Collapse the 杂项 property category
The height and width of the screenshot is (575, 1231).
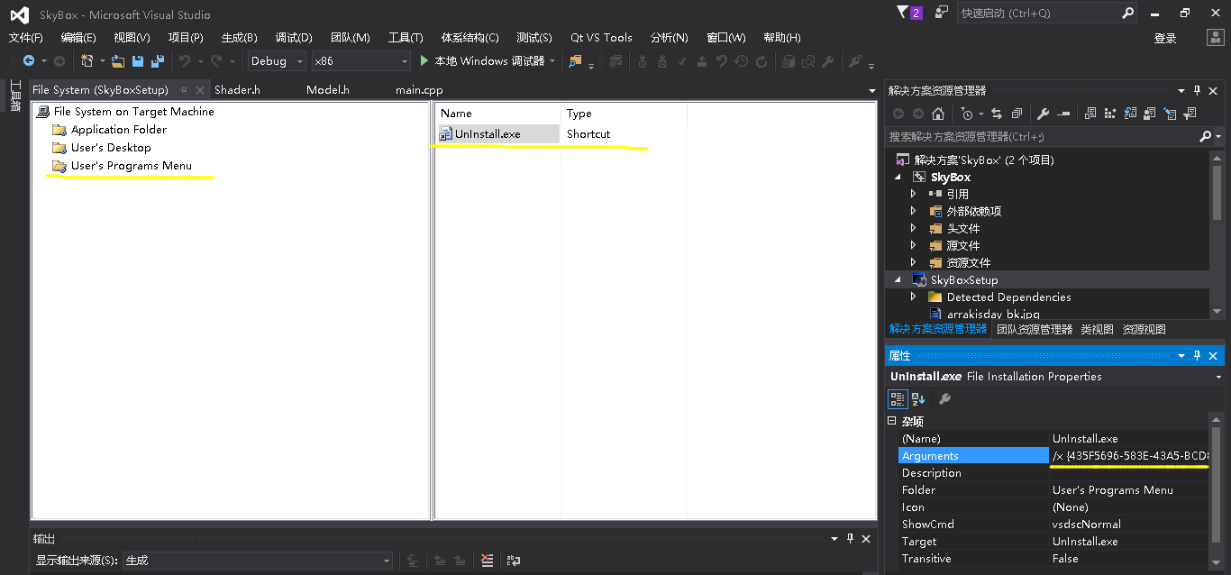tap(892, 421)
